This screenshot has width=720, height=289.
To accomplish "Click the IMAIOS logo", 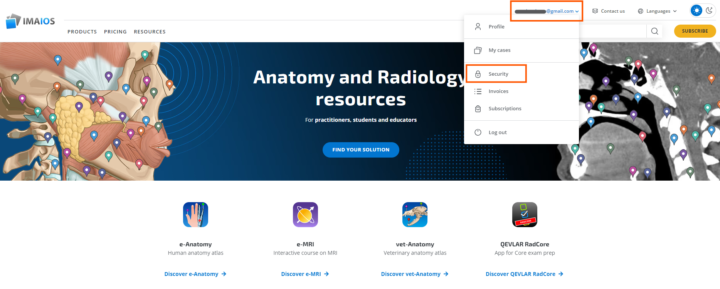I will (30, 21).
